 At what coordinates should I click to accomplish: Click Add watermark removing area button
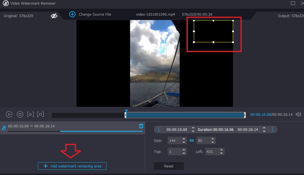pyautogui.click(x=72, y=166)
